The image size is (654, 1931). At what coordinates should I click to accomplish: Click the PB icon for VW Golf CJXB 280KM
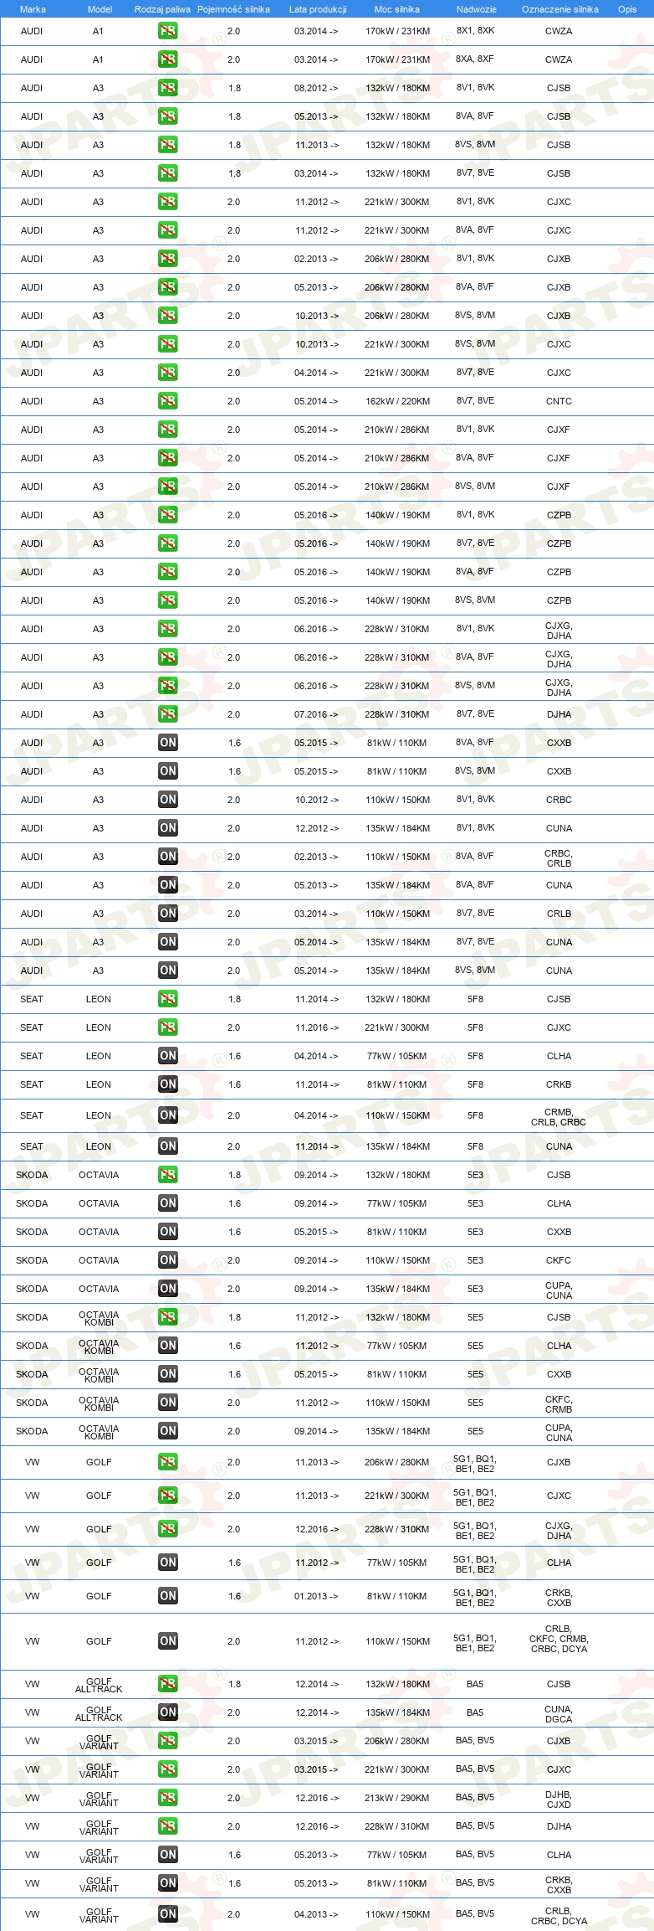168,1462
